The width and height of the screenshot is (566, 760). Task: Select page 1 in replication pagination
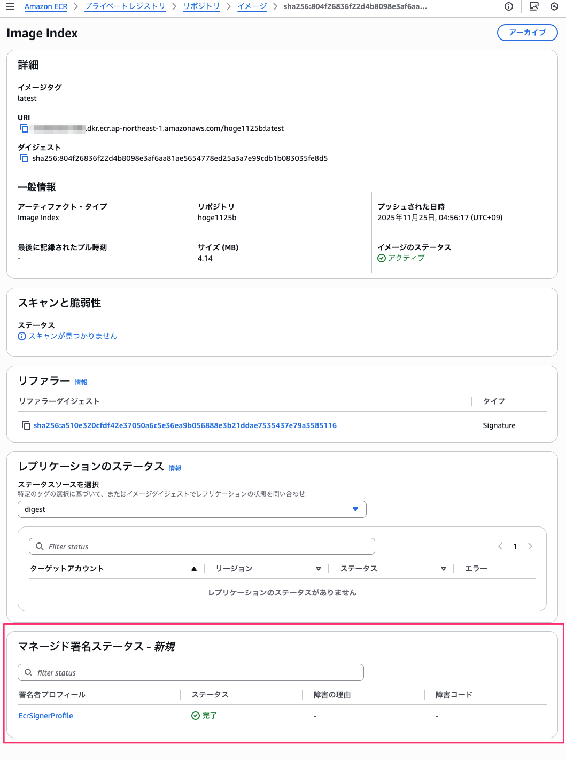tap(515, 546)
